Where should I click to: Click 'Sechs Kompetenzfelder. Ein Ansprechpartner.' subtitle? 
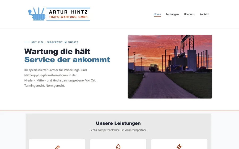pyautogui.click(x=118, y=130)
